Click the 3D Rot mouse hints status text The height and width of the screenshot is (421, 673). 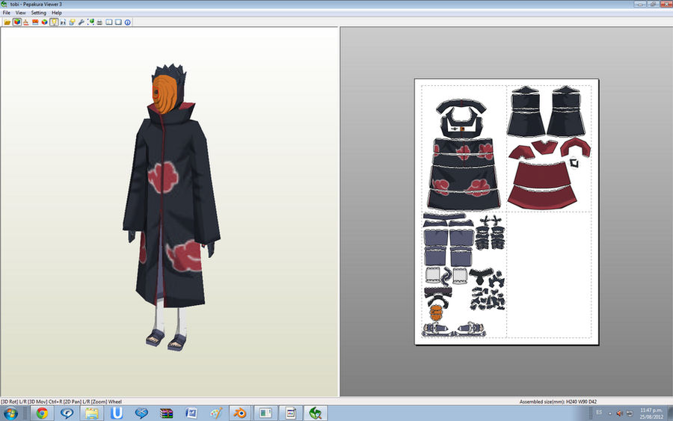tap(61, 402)
